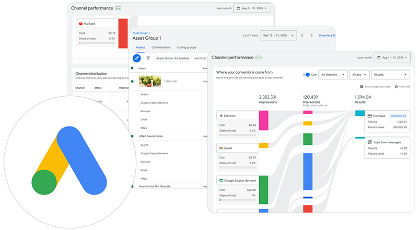The width and height of the screenshot is (418, 230).
Task: Open back window Aug 1 – 31, 2025 date picker
Action: click(251, 8)
